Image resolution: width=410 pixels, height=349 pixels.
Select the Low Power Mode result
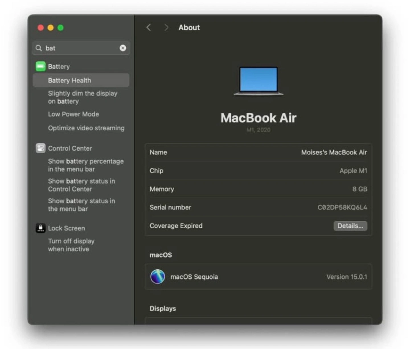73,114
